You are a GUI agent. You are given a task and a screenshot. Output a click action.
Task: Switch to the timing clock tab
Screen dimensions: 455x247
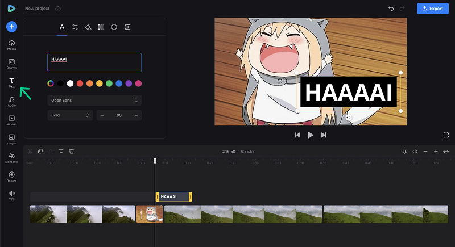pyautogui.click(x=114, y=27)
